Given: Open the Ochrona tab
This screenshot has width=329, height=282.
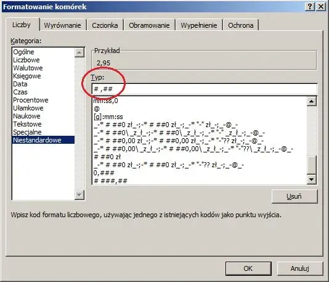Looking at the screenshot, I should [241, 25].
